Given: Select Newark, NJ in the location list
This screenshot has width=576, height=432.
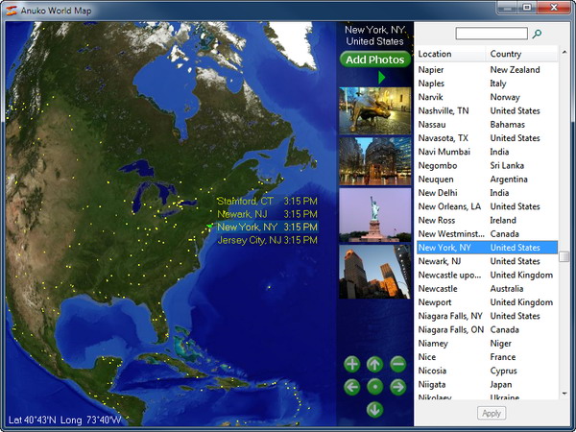Looking at the screenshot, I should click(487, 261).
